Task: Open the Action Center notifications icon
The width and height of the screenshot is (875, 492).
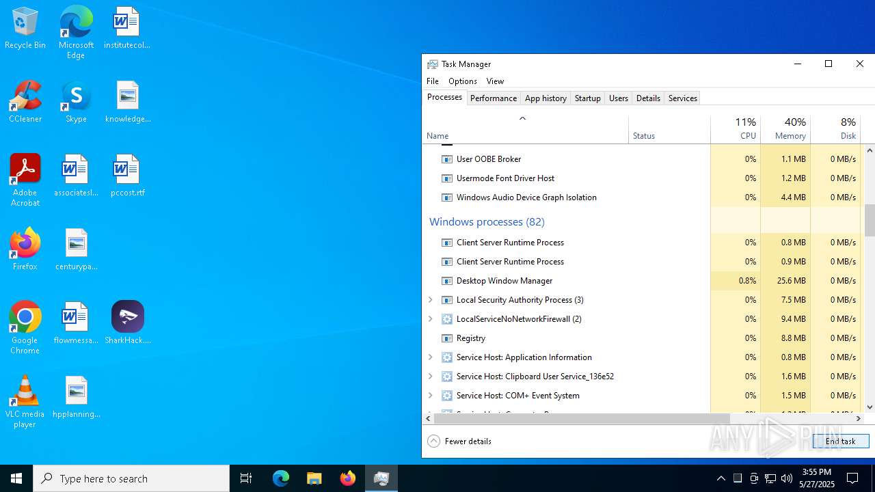Action: (x=852, y=478)
